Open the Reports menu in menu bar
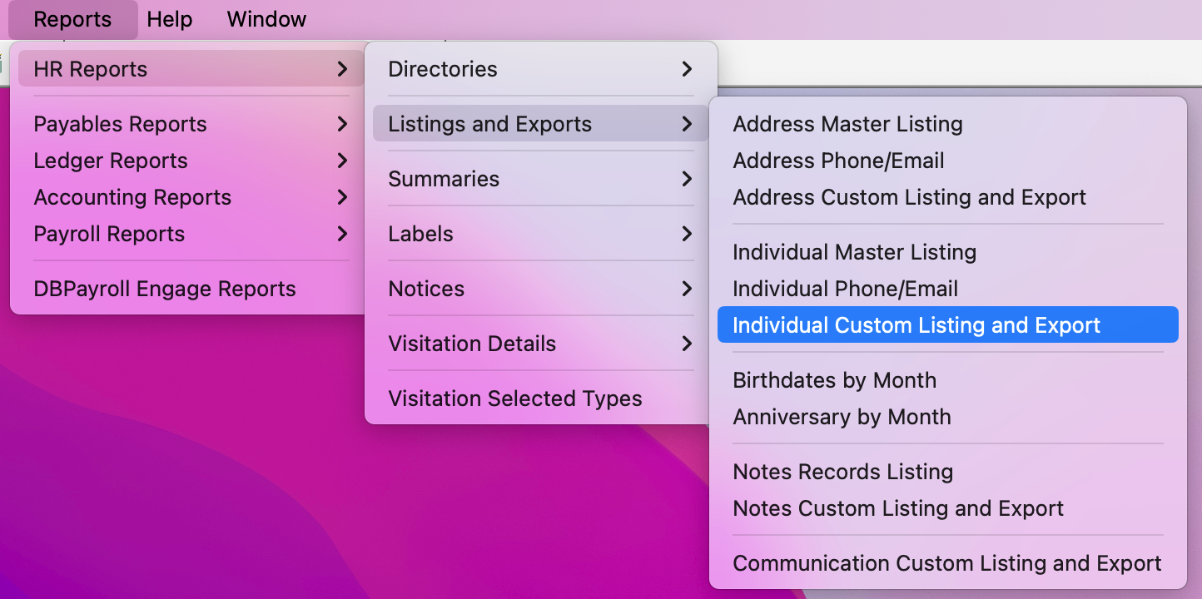 72,19
